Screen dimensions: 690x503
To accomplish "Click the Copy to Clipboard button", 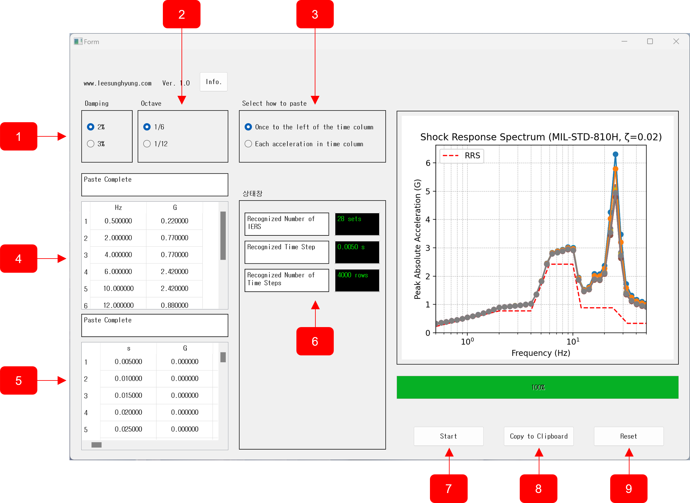I will point(538,436).
